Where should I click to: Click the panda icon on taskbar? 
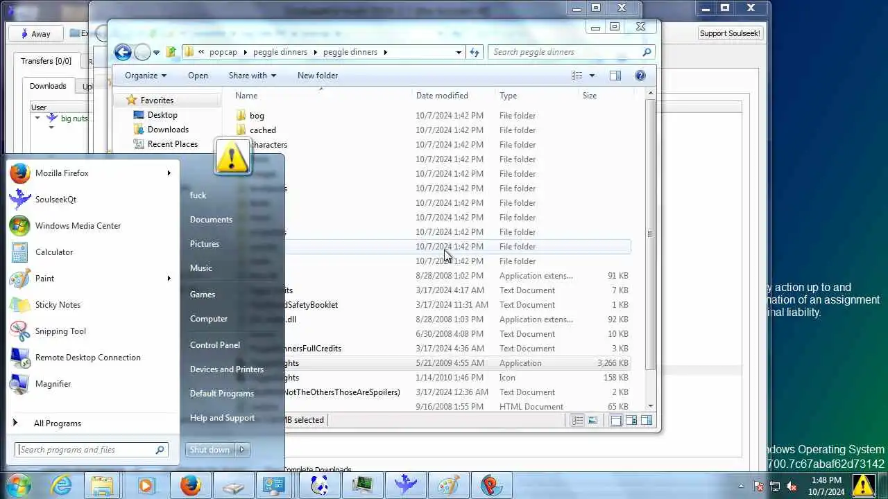[320, 485]
